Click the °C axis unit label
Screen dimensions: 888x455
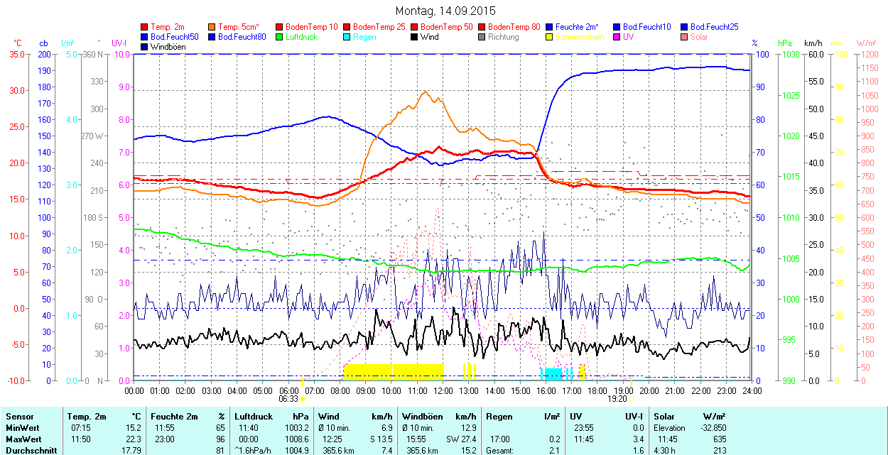point(18,43)
